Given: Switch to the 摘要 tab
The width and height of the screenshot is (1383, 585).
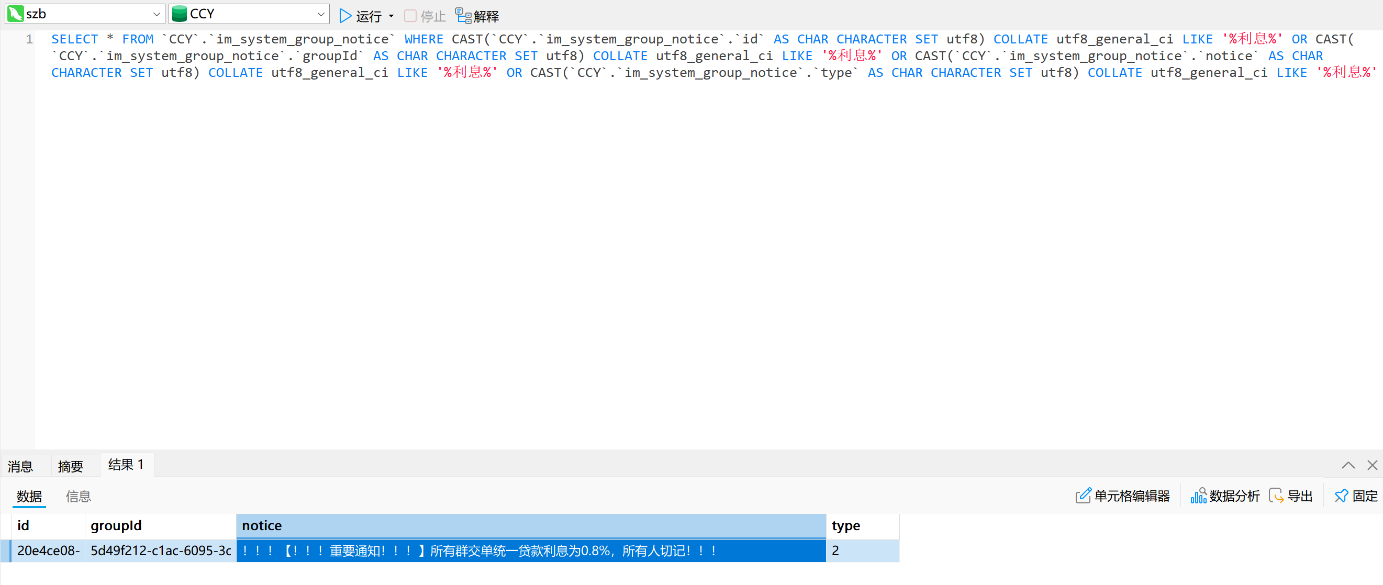Looking at the screenshot, I should pyautogui.click(x=70, y=466).
